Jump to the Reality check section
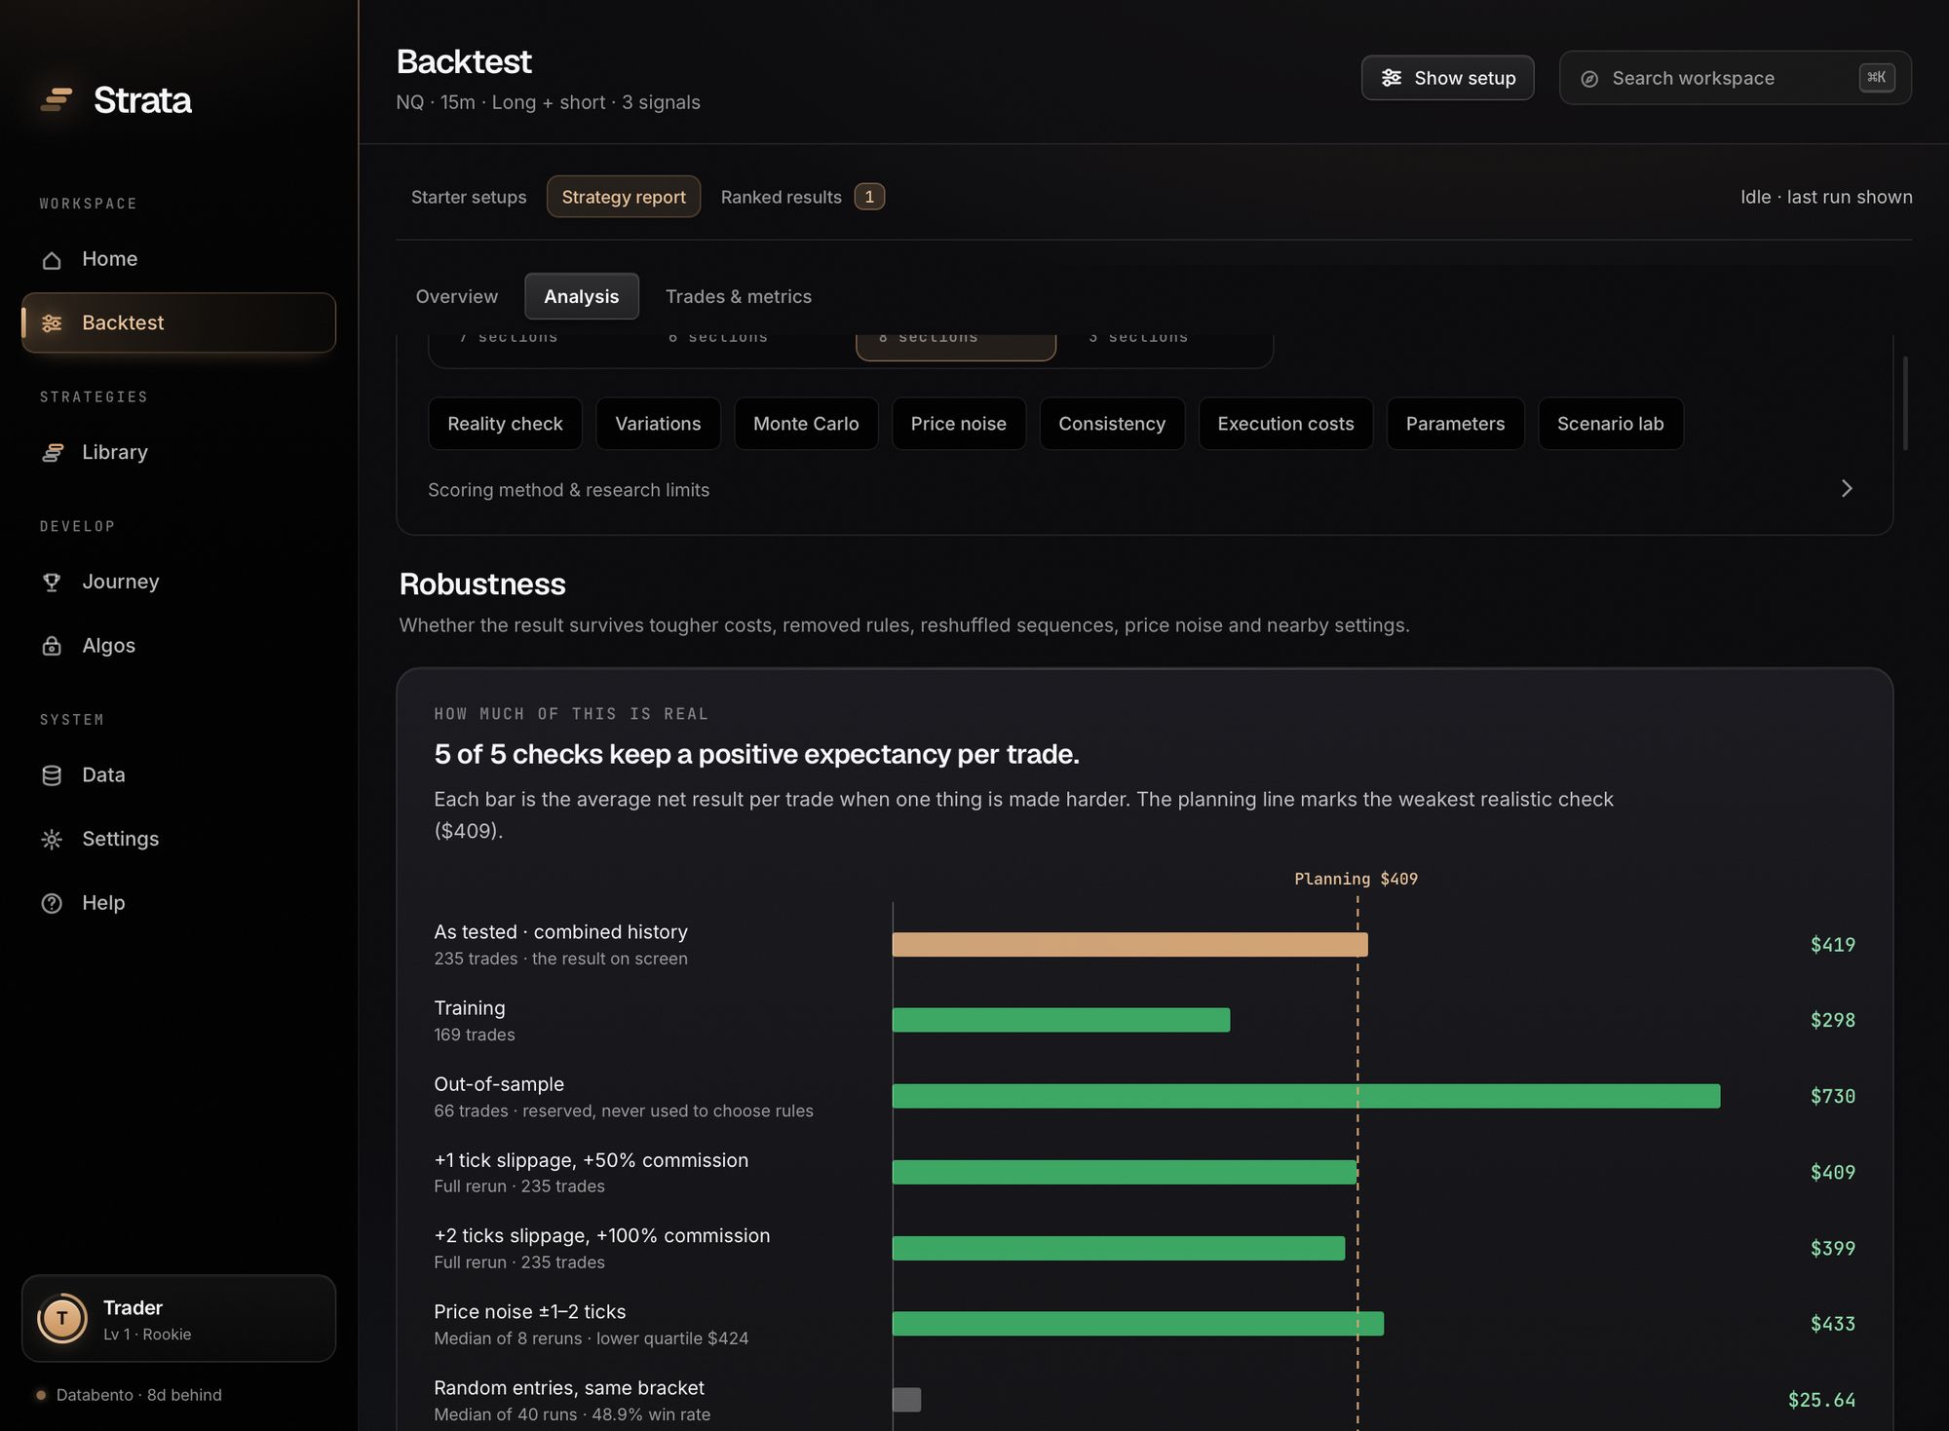This screenshot has height=1431, width=1949. point(505,424)
